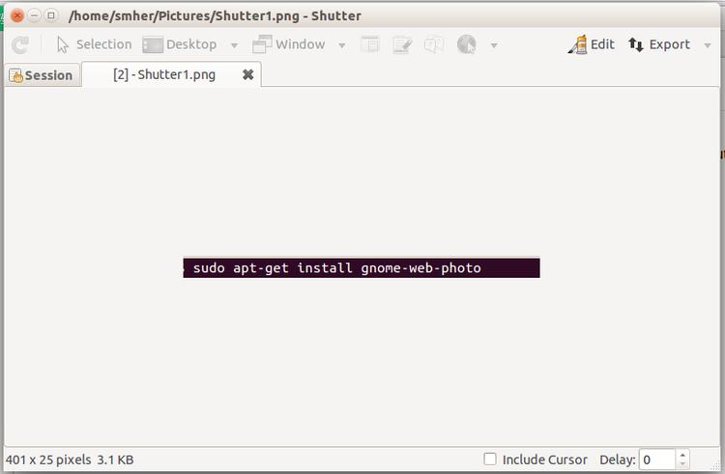Select the Shutter1.png tab
Screen dimensions: 725x474
coord(164,74)
